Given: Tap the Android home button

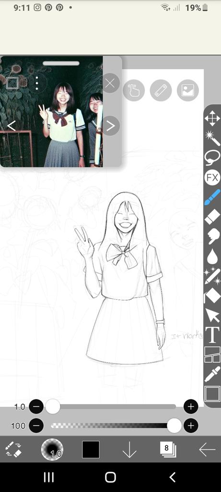Looking at the screenshot, I should 110,477.
